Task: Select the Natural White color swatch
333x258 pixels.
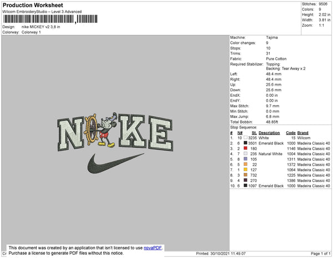Action: pyautogui.click(x=245, y=153)
